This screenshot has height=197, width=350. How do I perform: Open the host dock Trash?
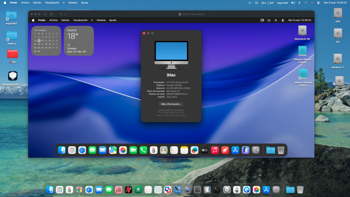pos(300,190)
